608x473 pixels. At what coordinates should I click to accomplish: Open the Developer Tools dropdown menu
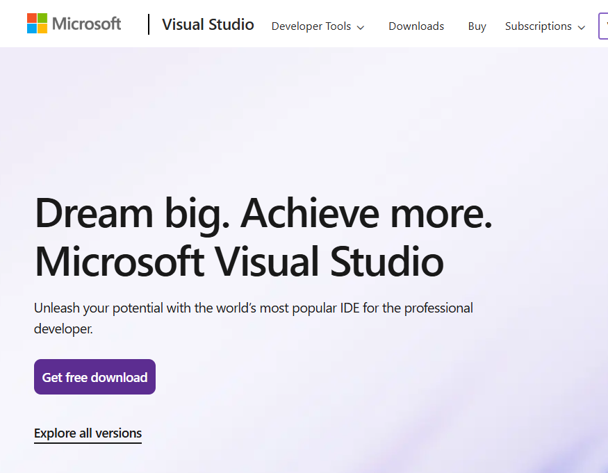[x=311, y=26]
